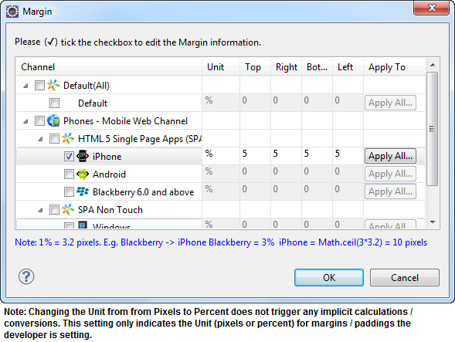
Task: Enable the Android checkbox
Action: pos(69,174)
